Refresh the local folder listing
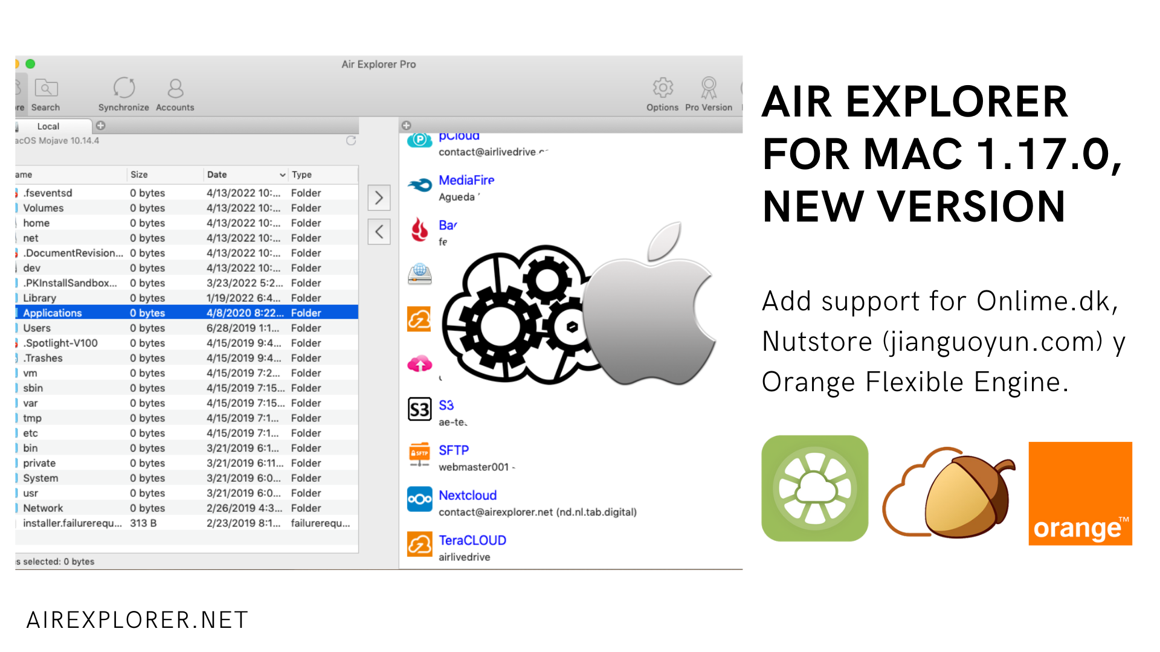This screenshot has height=652, width=1160. point(351,141)
